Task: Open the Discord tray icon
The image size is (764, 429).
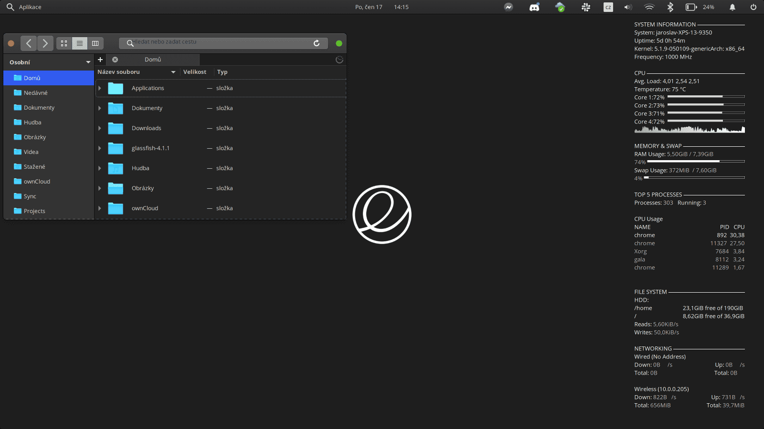Action: 534,7
